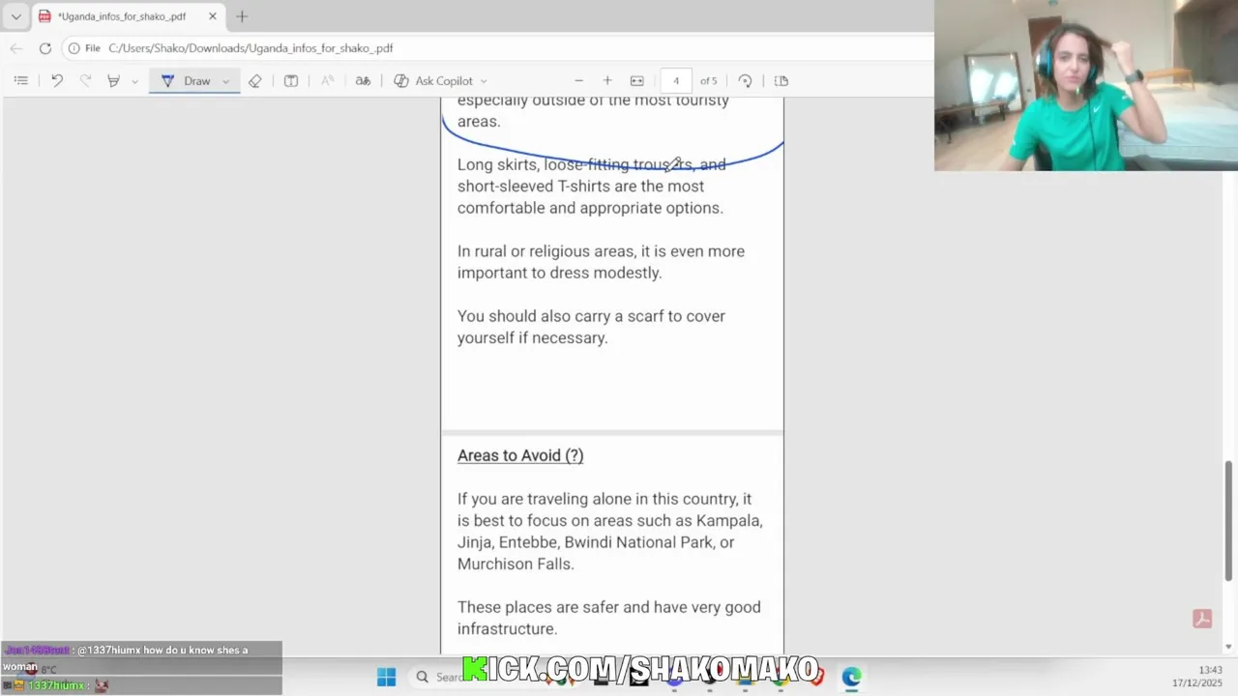Open the table of contents sidebar
The width and height of the screenshot is (1238, 696).
click(x=20, y=81)
